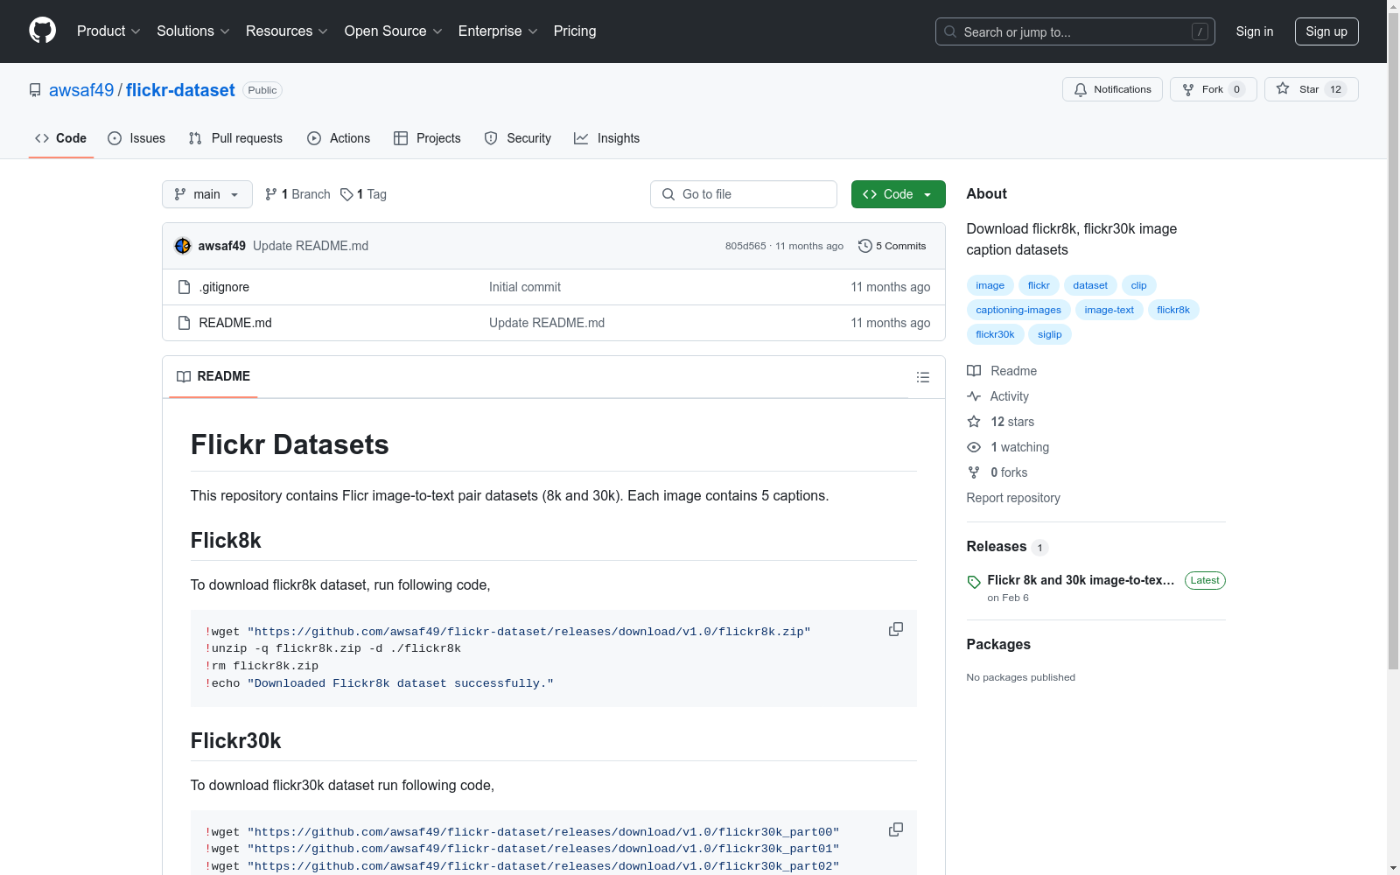The height and width of the screenshot is (875, 1400).
Task: Select the README tab heading
Action: (x=213, y=376)
